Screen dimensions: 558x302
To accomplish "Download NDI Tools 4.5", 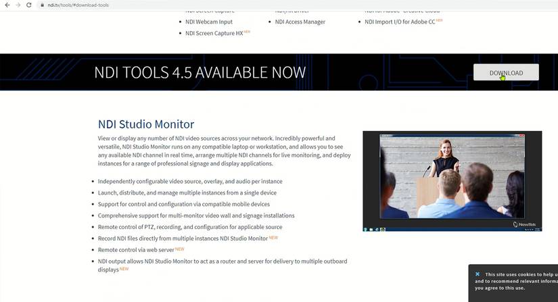I will [x=506, y=72].
